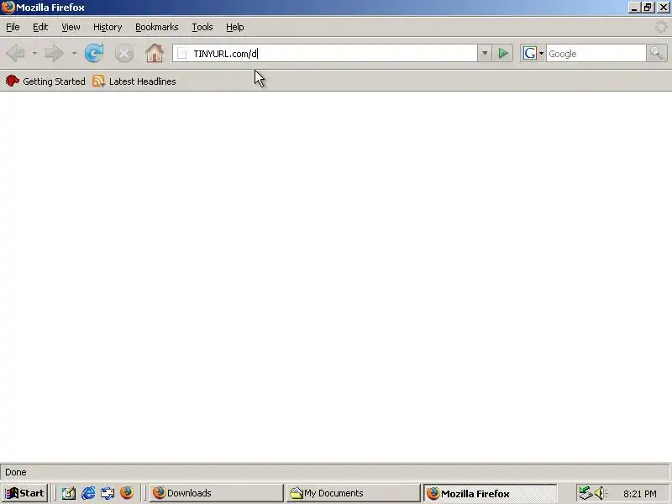The height and width of the screenshot is (504, 672).
Task: Click the network connection tray icon
Action: (585, 493)
